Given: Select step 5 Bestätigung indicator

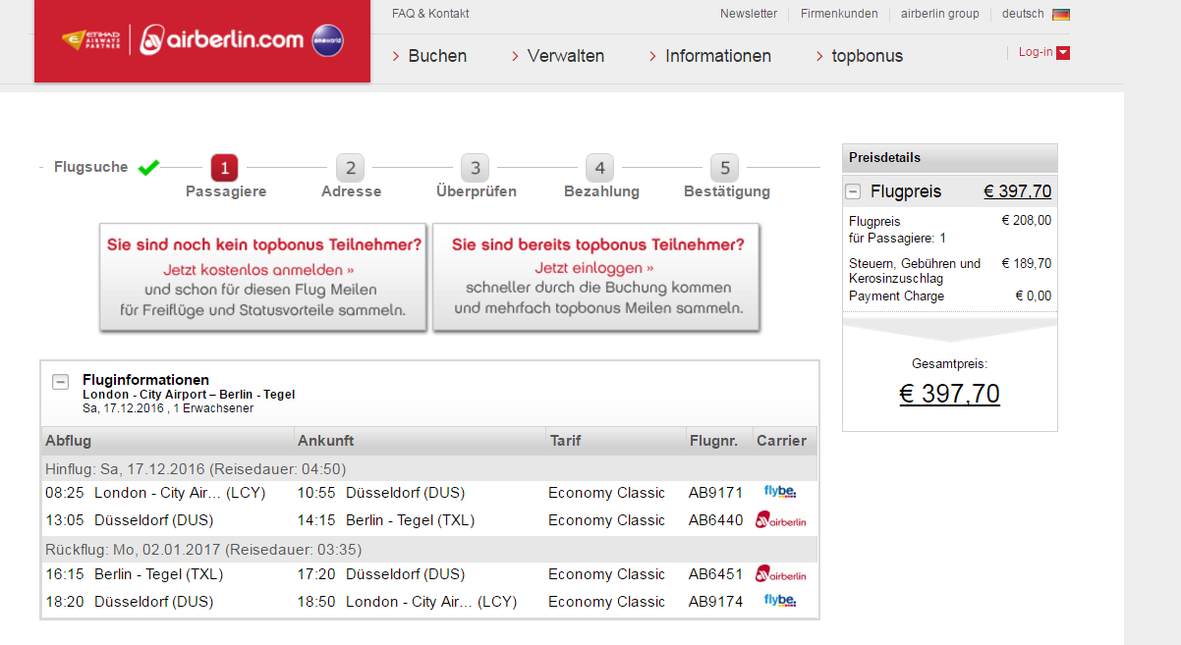Looking at the screenshot, I should tap(725, 168).
